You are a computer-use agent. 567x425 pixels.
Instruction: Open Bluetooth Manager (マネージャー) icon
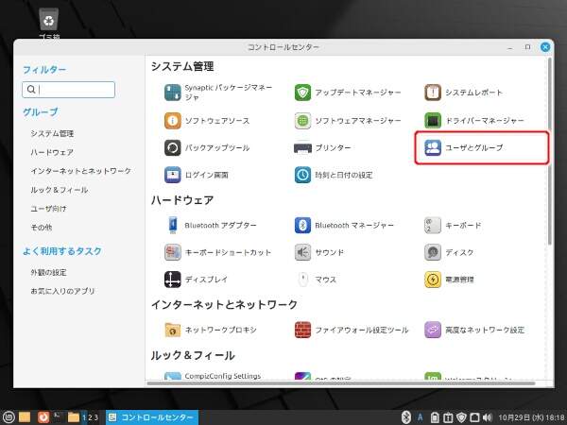pyautogui.click(x=302, y=225)
